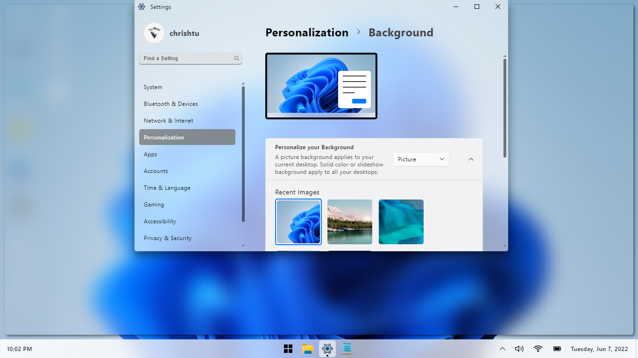Click the search magnifier icon in Find a Setting
This screenshot has width=638, height=358.
click(237, 58)
